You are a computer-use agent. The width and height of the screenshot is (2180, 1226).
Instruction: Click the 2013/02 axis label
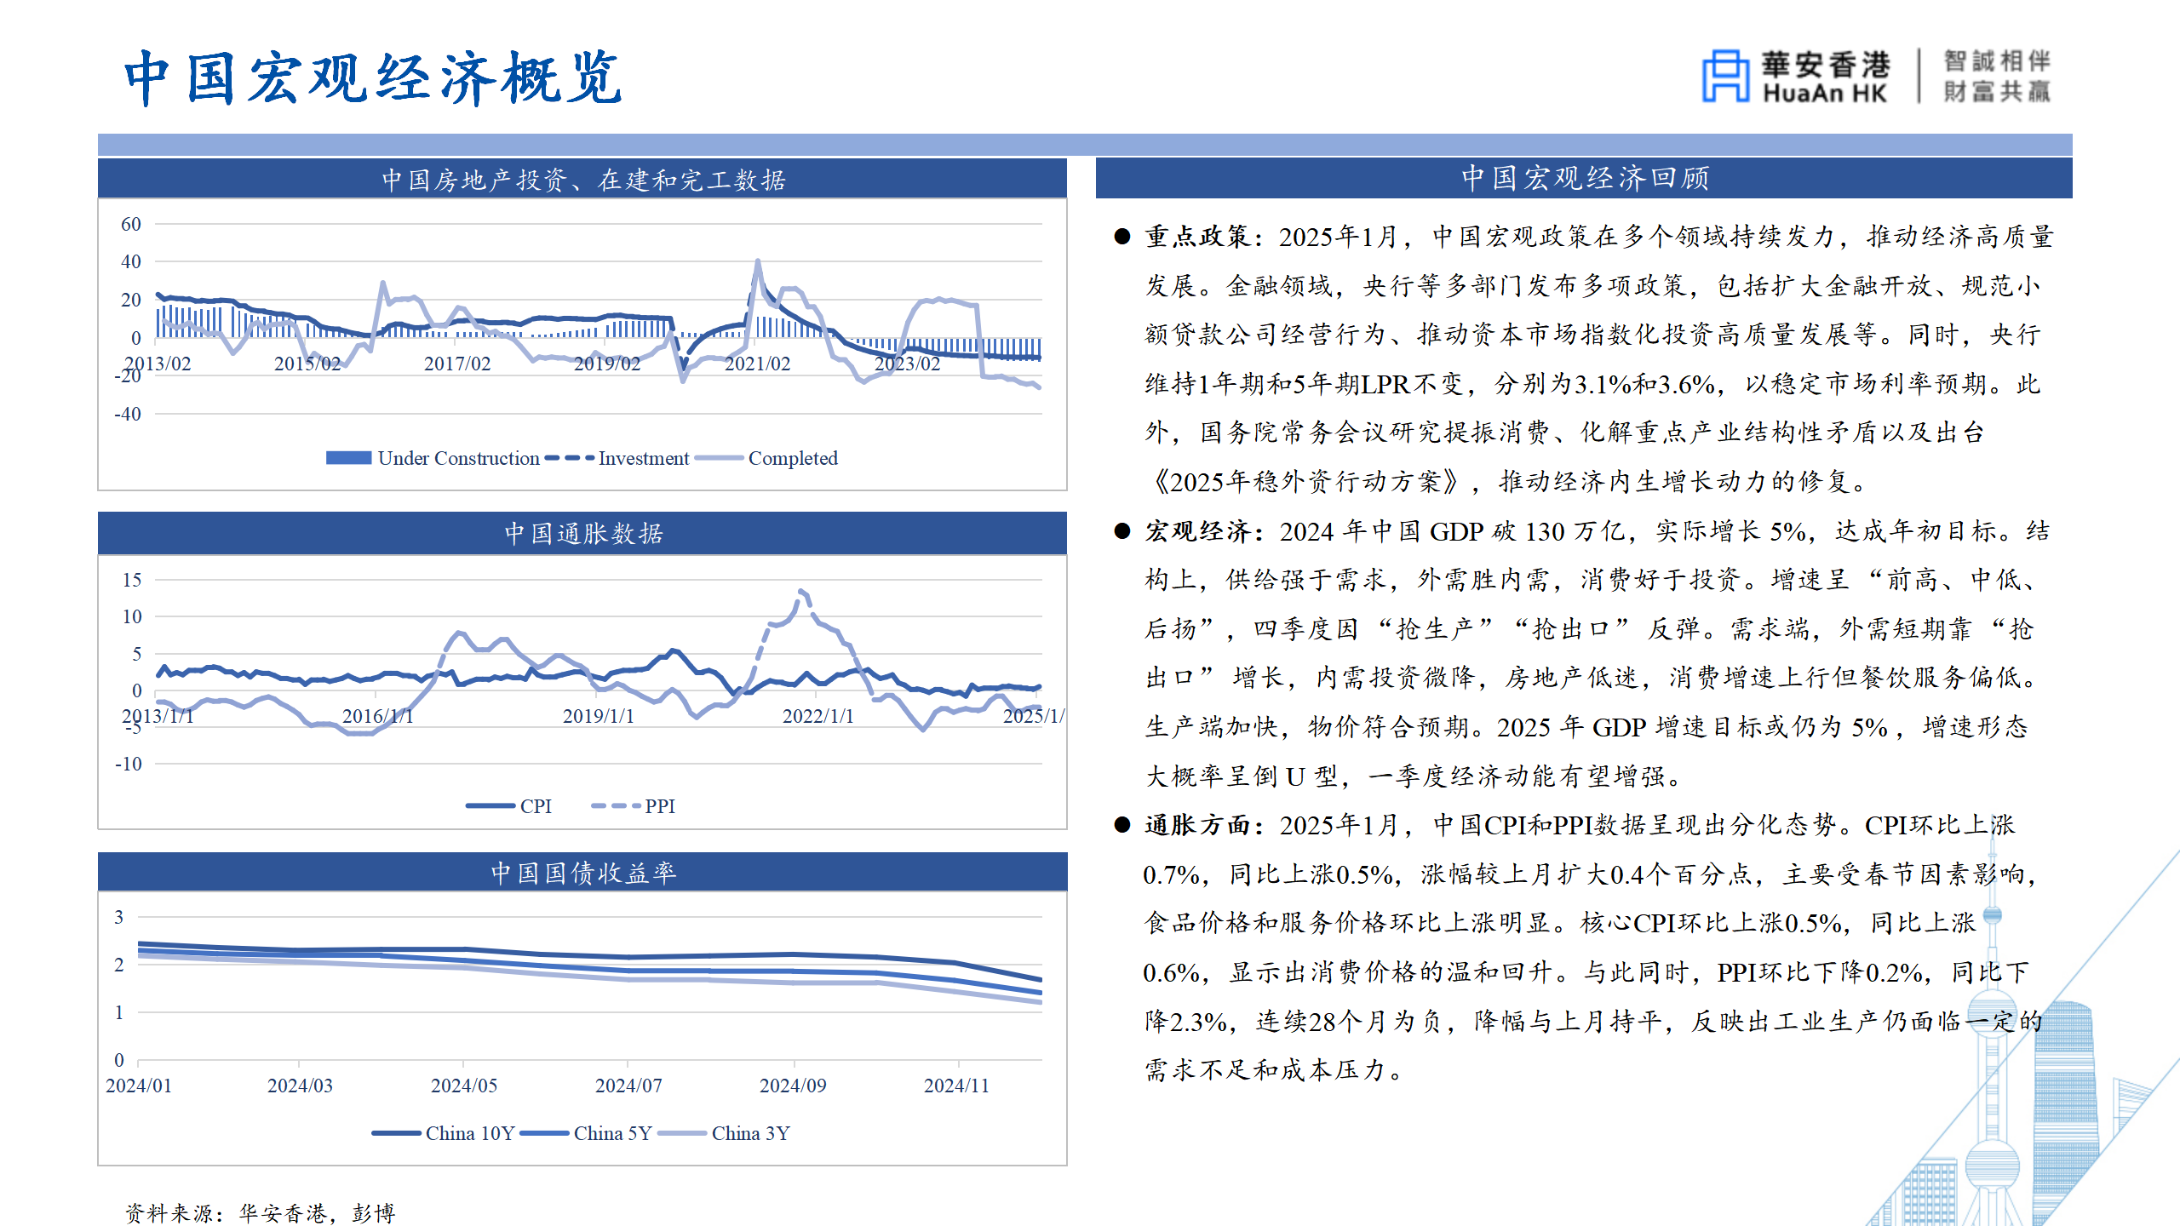pyautogui.click(x=157, y=364)
